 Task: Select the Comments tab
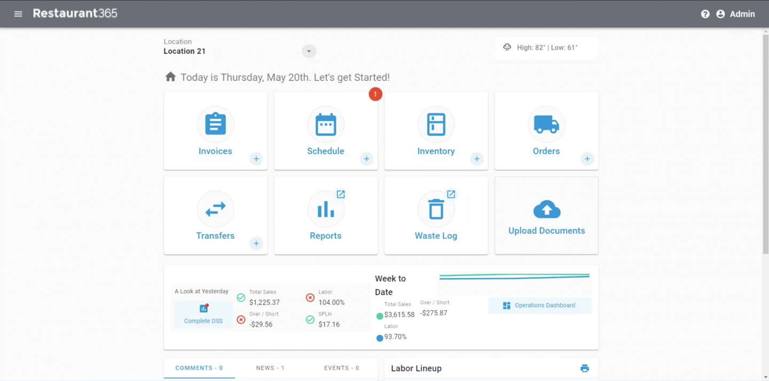(x=199, y=368)
